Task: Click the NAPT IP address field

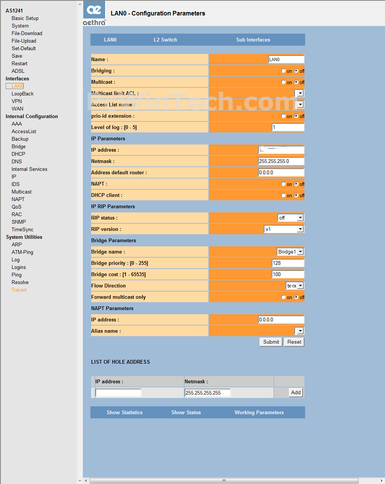Action: 281,320
